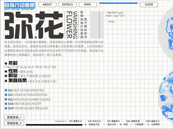Image resolution: width=173 pixels, height=129 pixels.
Task: Click the hollow circle 独生子女 legend marker
Action: click(x=104, y=124)
